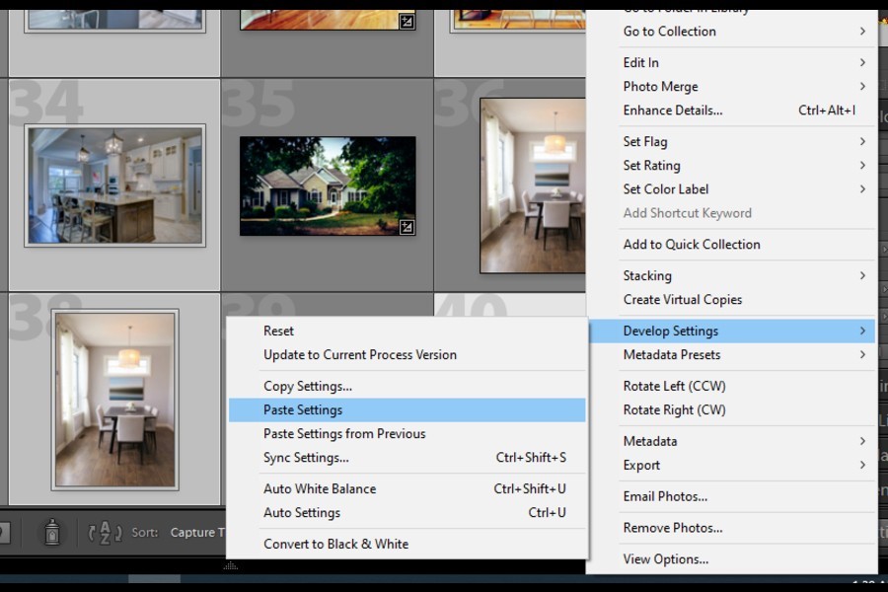Screen dimensions: 888x592
Task: Apply Auto White Balance
Action: tap(320, 489)
